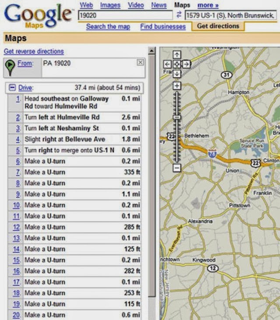Click the From link

(25, 63)
